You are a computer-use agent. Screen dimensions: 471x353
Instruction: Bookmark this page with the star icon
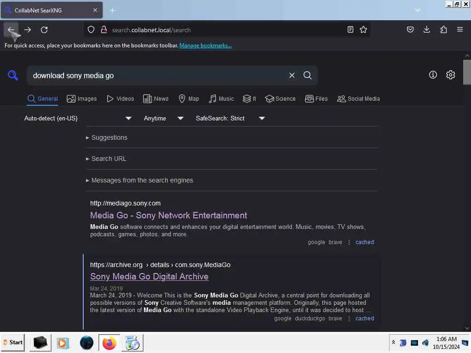pos(363,29)
